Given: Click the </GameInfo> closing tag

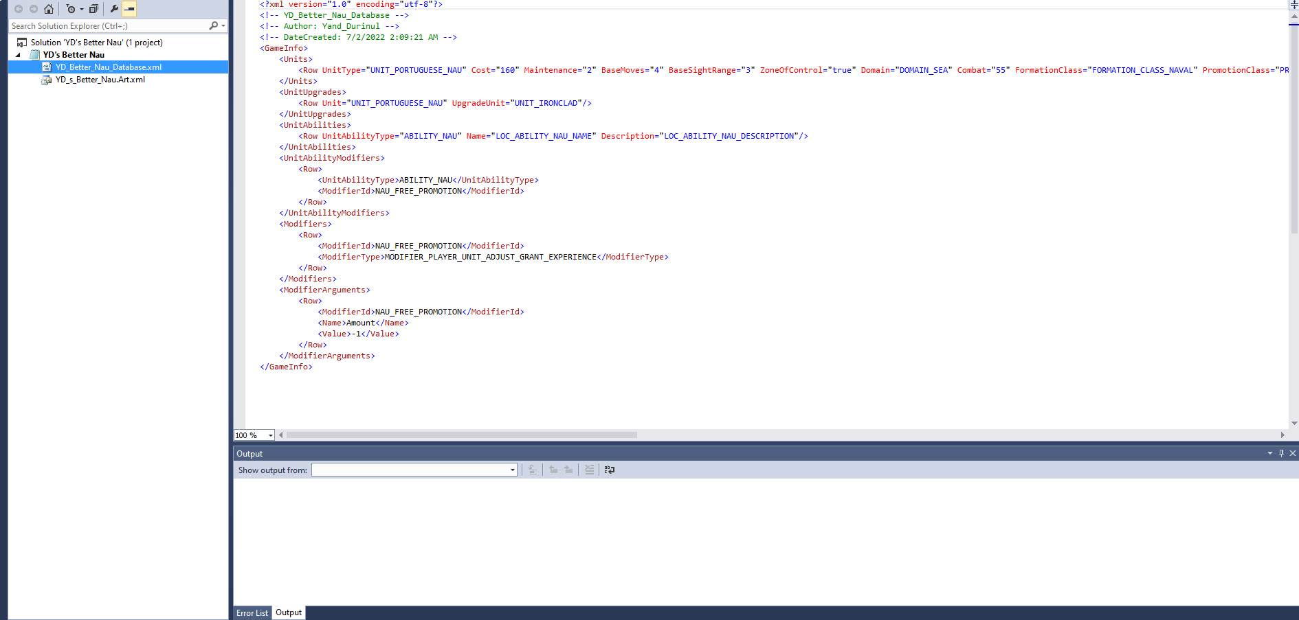Looking at the screenshot, I should tap(286, 367).
